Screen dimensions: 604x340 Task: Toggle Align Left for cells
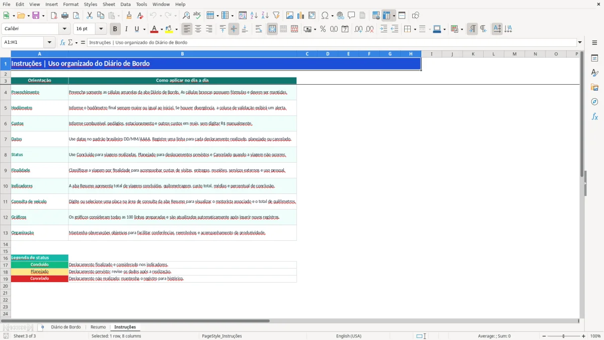[x=187, y=29]
